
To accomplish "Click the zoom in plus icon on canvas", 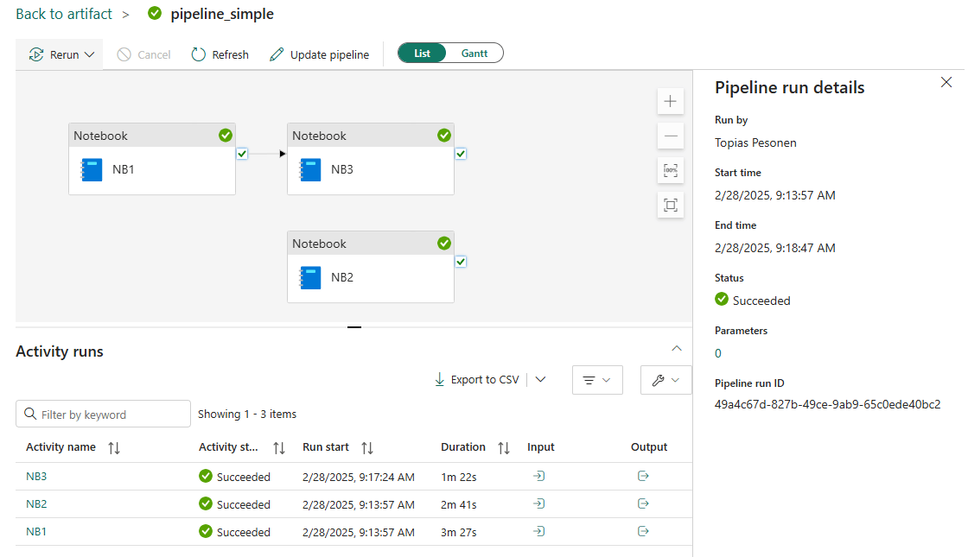I will coord(670,101).
